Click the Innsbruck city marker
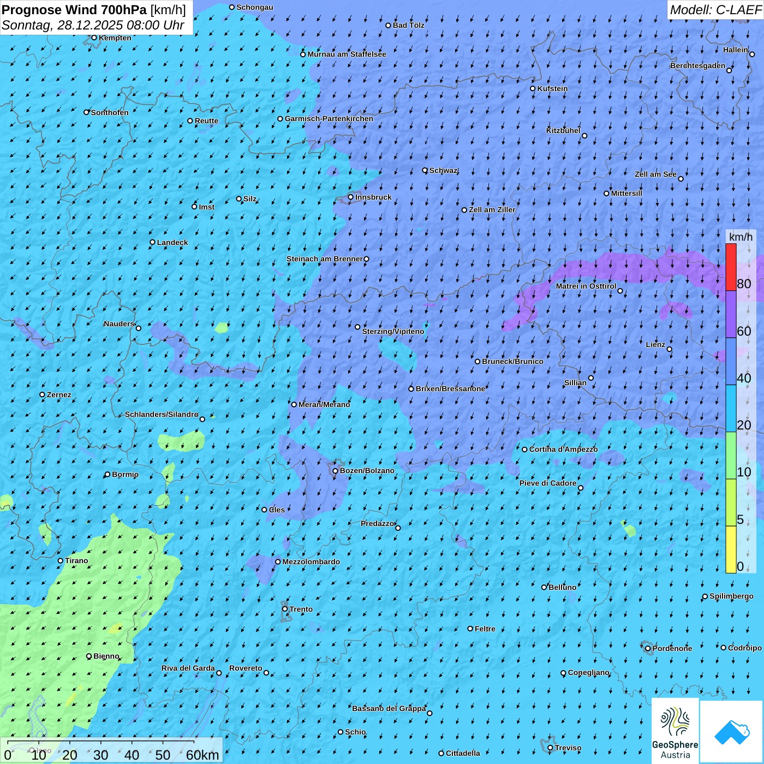 [x=351, y=198]
